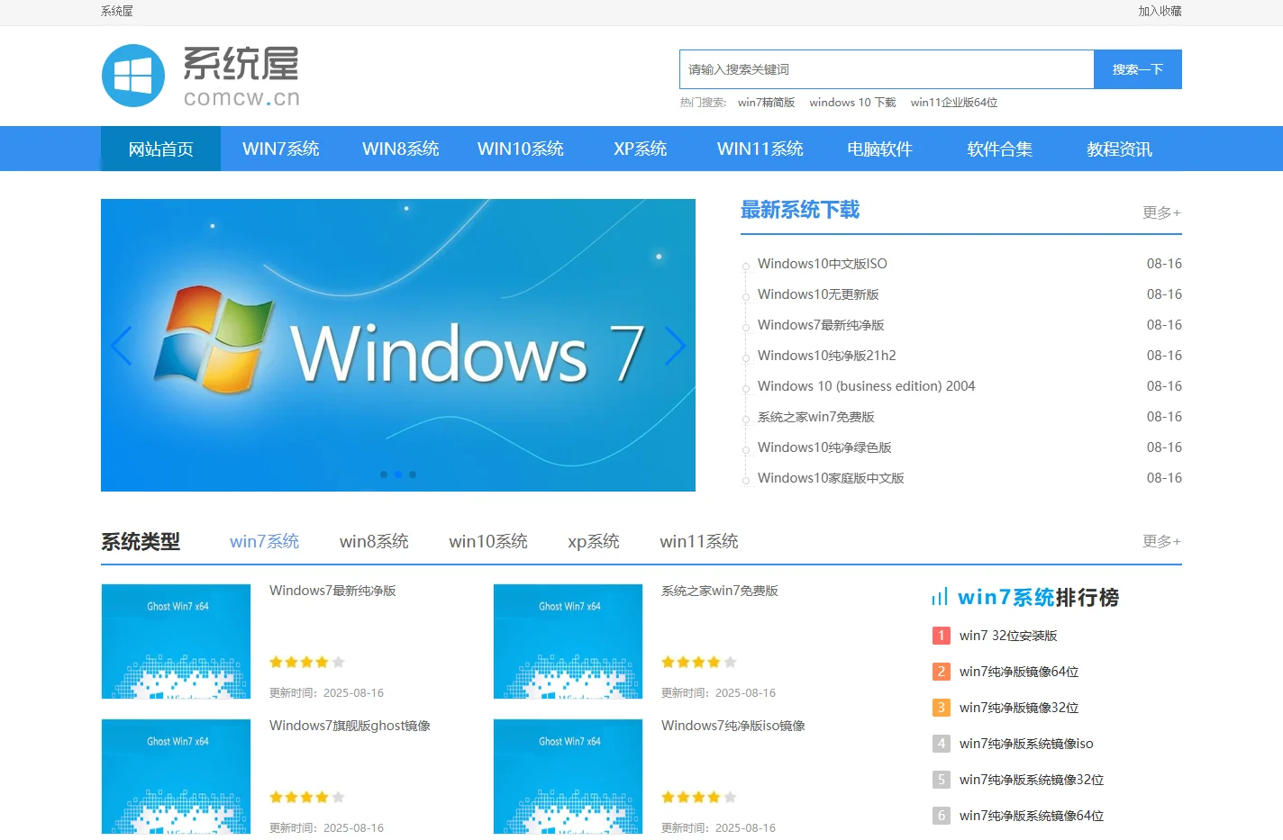This screenshot has width=1283, height=840.
Task: Open ranking entry win7 32位安装版
Action: [1008, 636]
